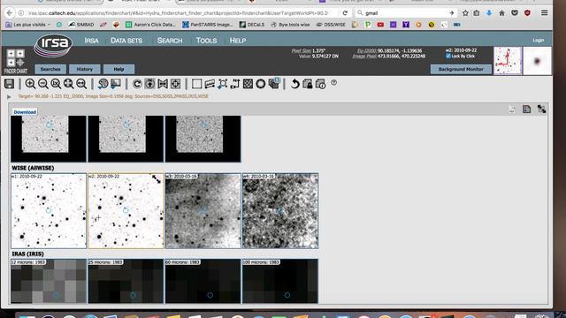Screen dimensions: 566x318
Task: Toggle the Lock By Click checkbox
Action: coord(448,56)
